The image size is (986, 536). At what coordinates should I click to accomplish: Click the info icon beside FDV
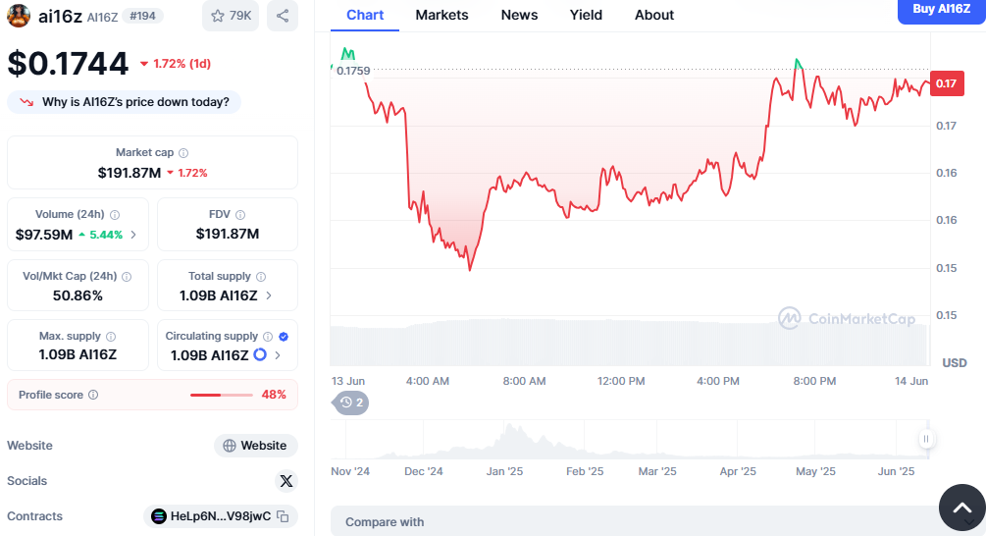(x=240, y=214)
